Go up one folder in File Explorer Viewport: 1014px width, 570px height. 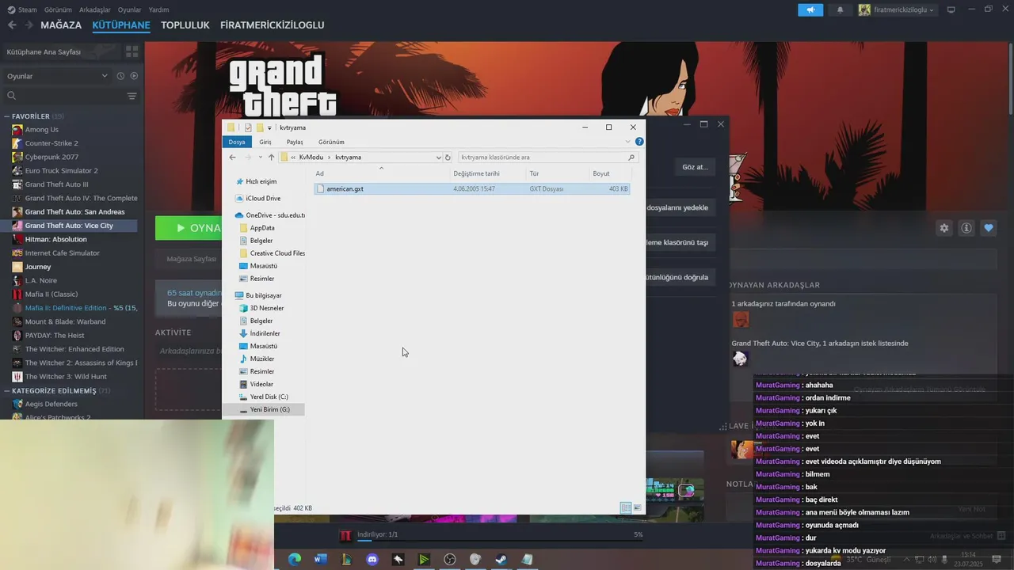(x=272, y=157)
